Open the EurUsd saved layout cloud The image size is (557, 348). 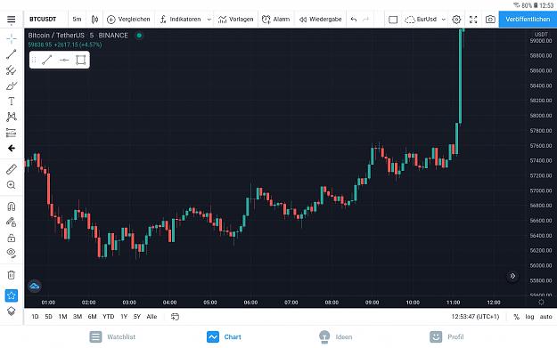click(421, 20)
